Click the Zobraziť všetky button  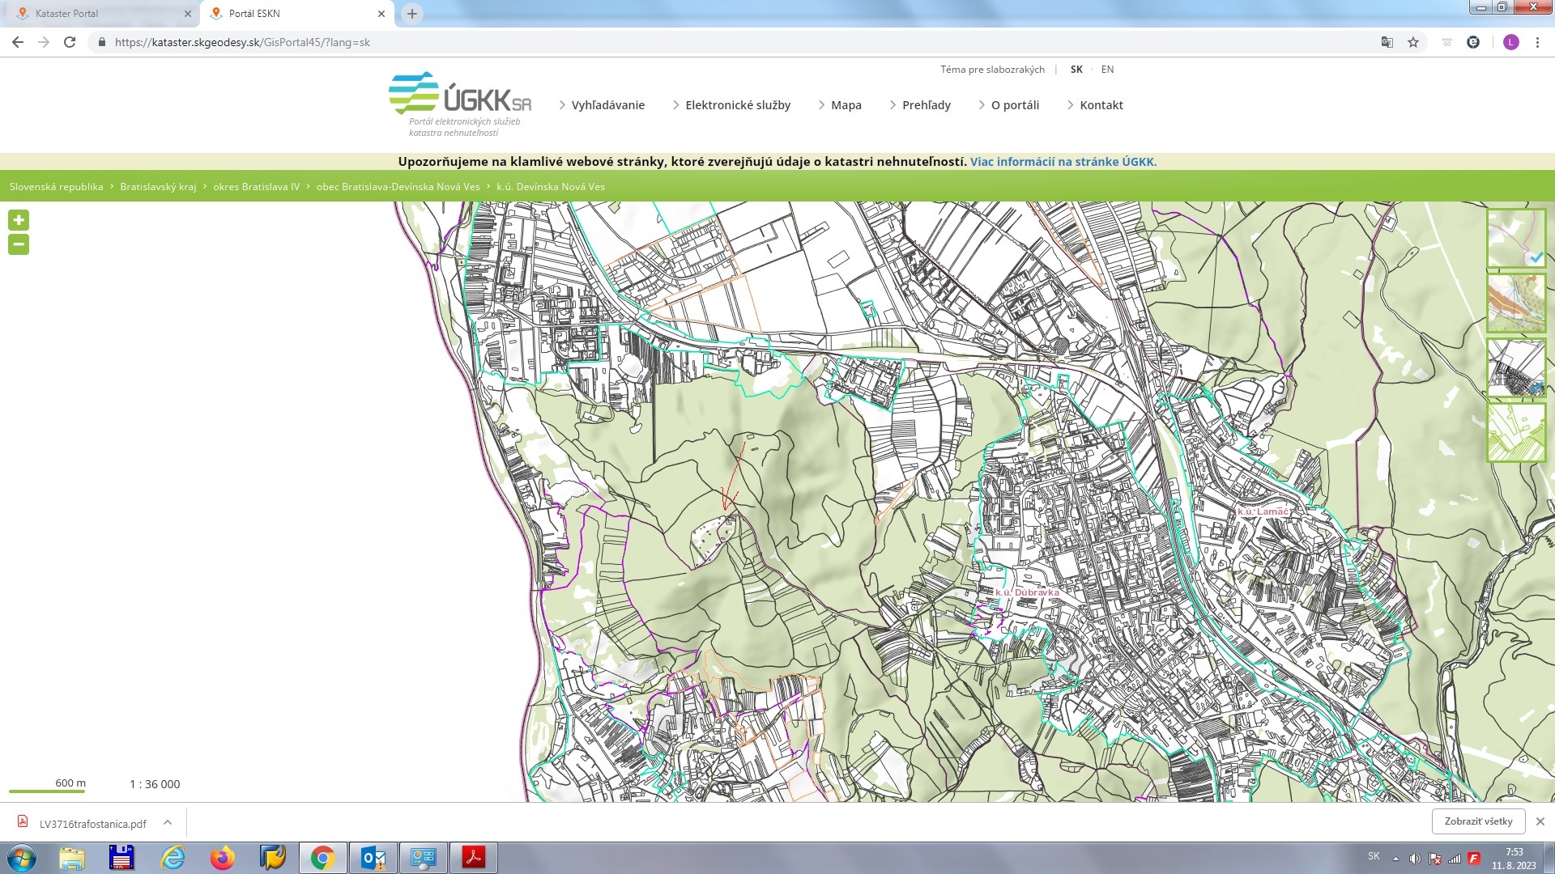click(x=1478, y=821)
